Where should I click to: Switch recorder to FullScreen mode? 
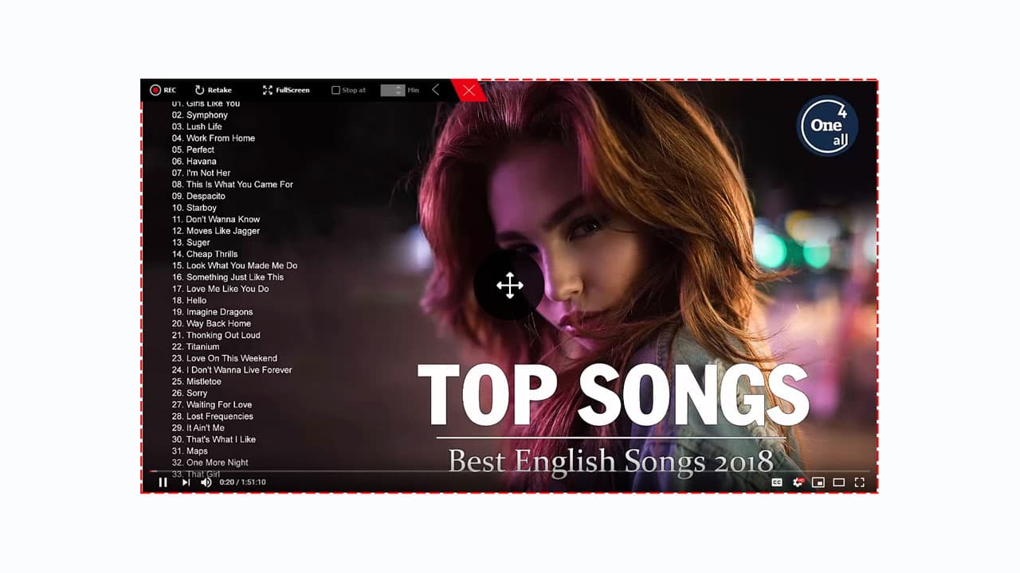(x=286, y=90)
